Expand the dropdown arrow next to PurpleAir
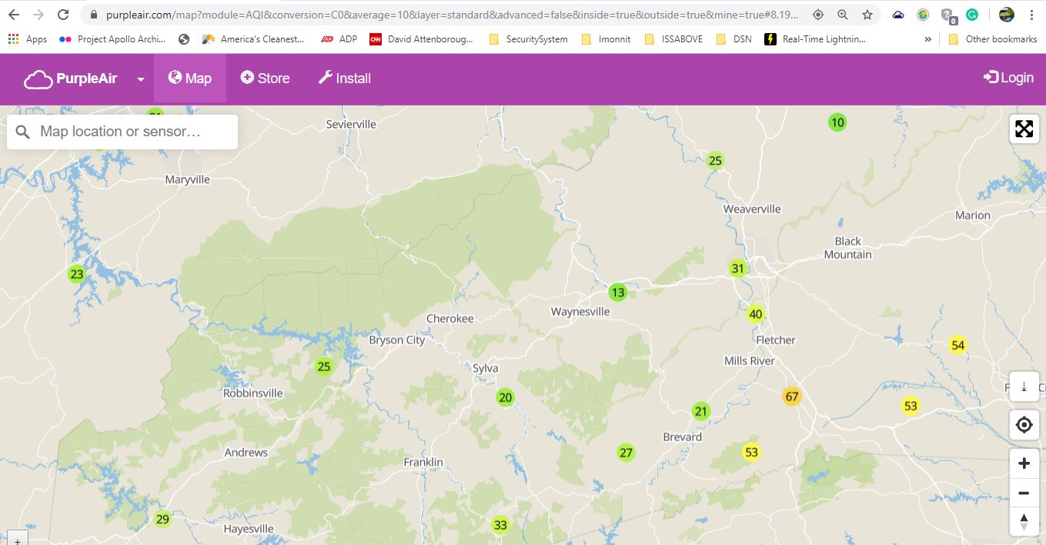Viewport: 1046px width, 545px height. tap(140, 79)
